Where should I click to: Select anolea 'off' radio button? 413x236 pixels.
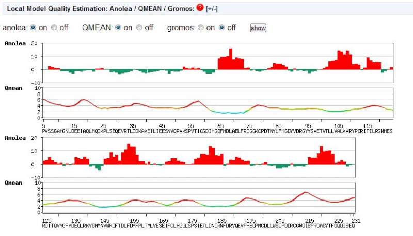coord(54,27)
